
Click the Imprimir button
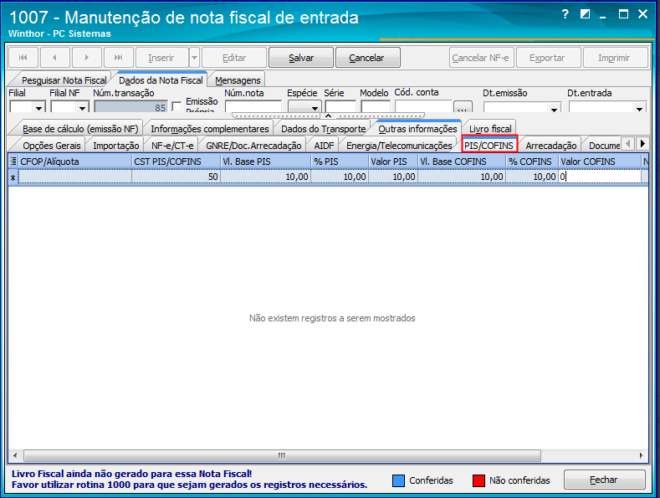click(615, 58)
